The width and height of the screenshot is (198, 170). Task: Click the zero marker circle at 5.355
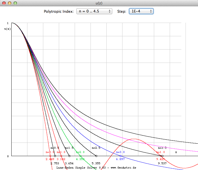(x=96, y=156)
